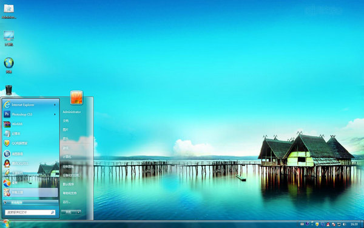Screen dimensions: 364x228
Task: Launch the QQ2011 penguin entry
Action: [x=31, y=164]
